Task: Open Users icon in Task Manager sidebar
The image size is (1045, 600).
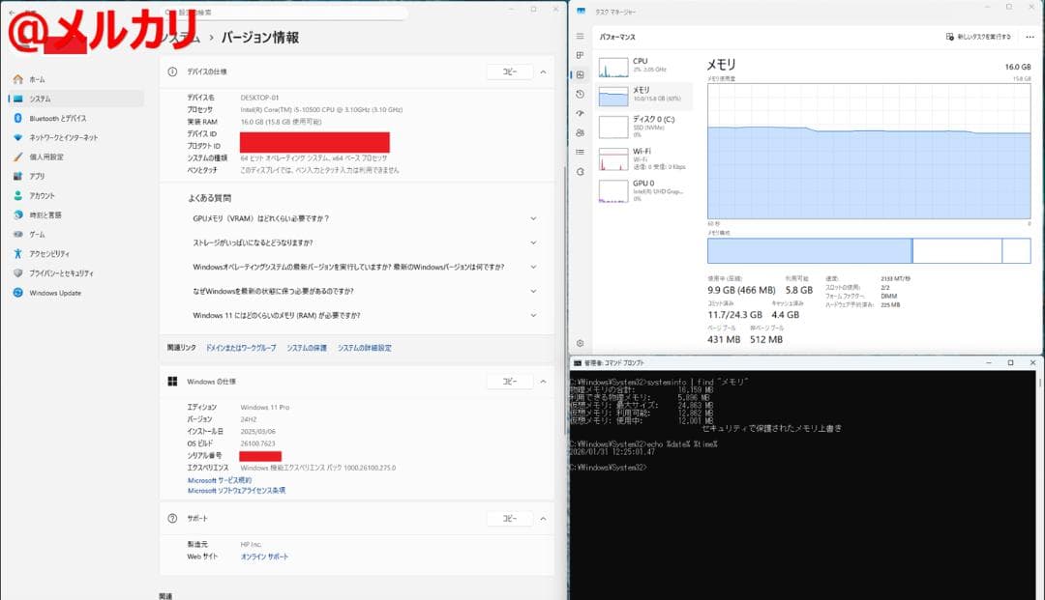Action: click(580, 132)
